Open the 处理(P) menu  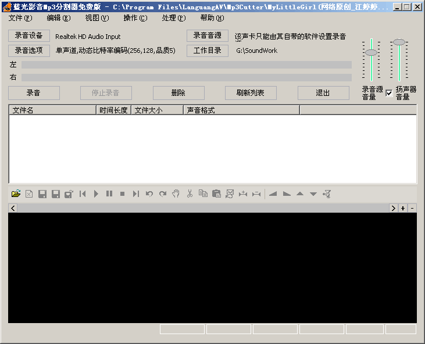coord(174,18)
